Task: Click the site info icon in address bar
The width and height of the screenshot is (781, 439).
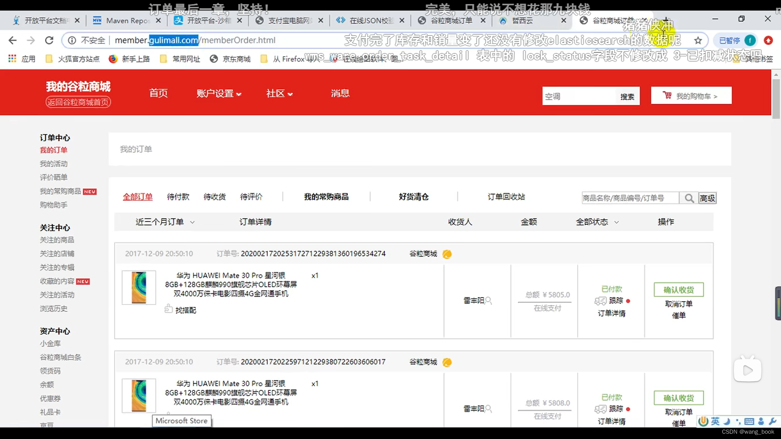Action: click(72, 40)
